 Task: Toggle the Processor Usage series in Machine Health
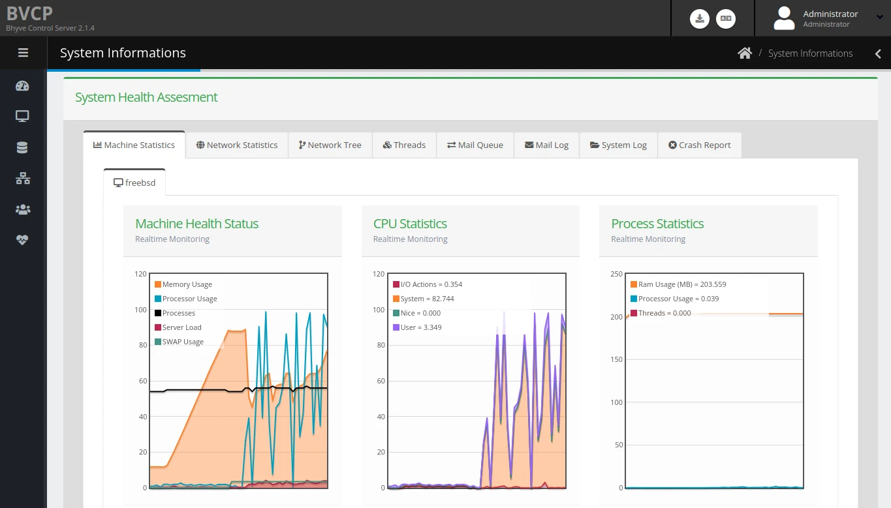click(x=189, y=299)
